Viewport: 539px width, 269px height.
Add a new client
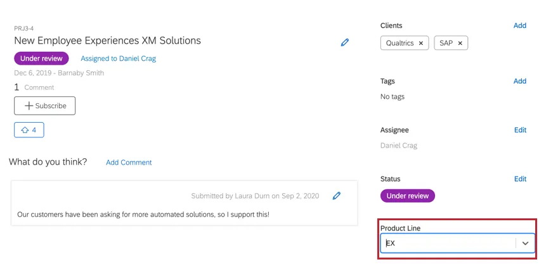[519, 26]
